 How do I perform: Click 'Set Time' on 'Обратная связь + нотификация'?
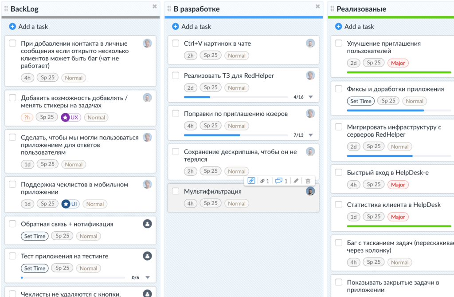(35, 236)
